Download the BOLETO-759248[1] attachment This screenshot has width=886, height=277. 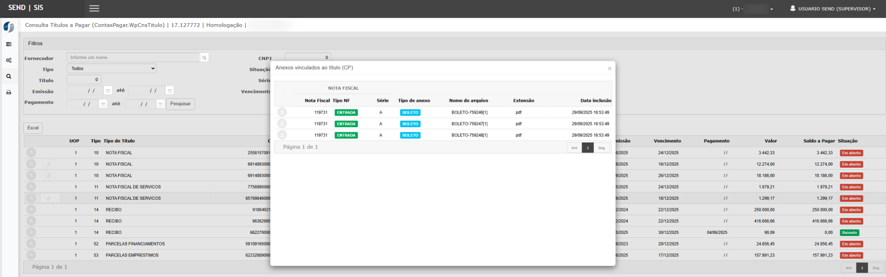(282, 135)
